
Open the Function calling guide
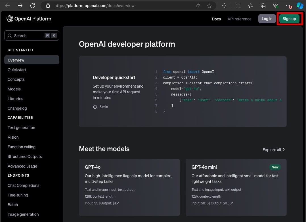point(22,147)
